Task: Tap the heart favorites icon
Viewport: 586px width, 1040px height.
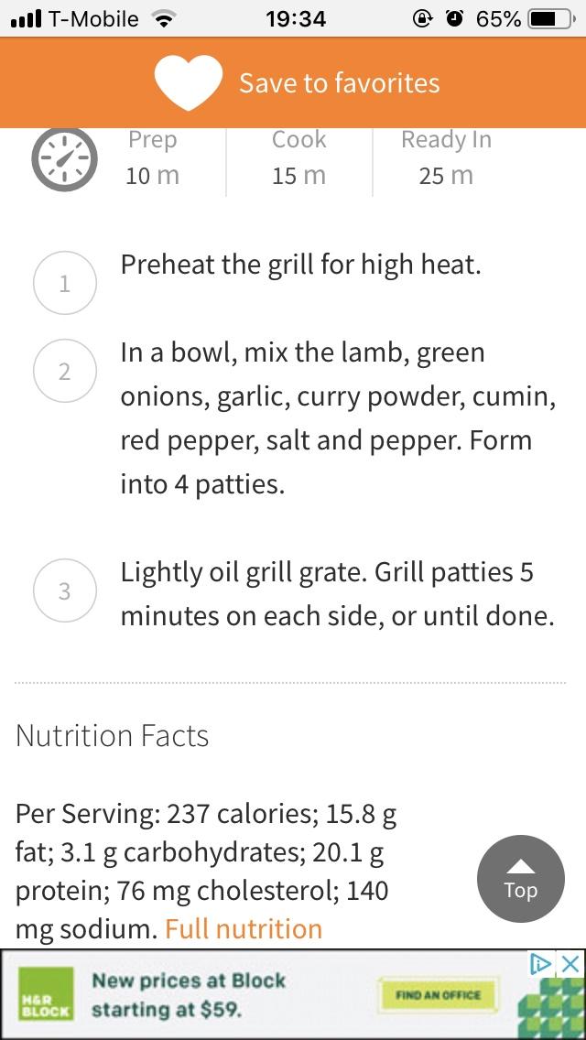Action: (189, 83)
